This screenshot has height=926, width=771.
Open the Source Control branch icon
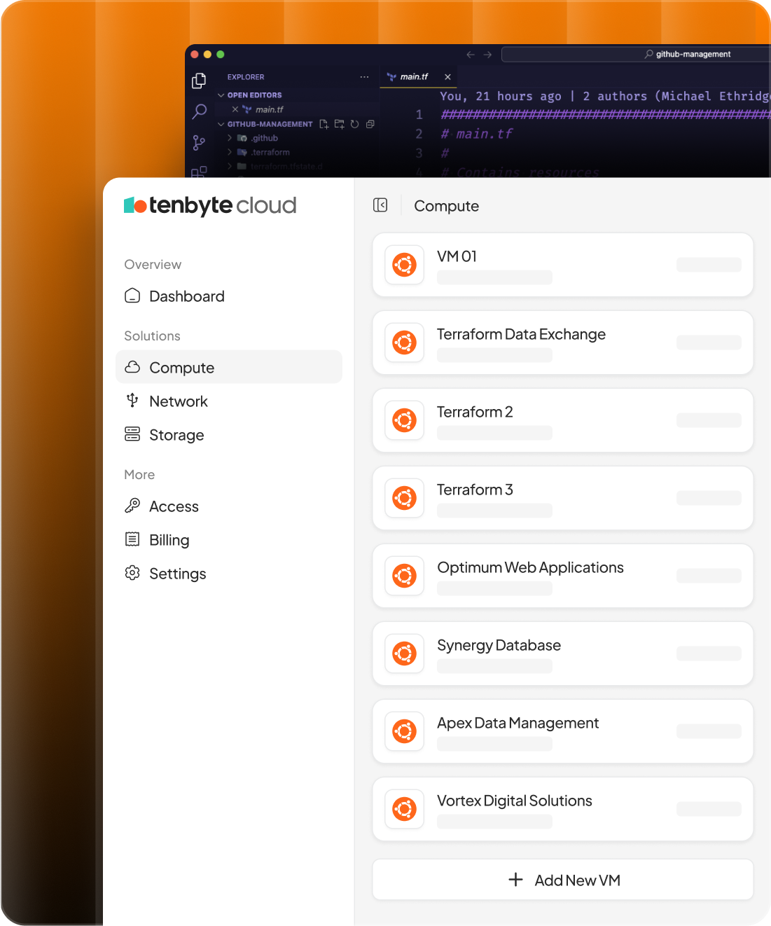pyautogui.click(x=199, y=143)
